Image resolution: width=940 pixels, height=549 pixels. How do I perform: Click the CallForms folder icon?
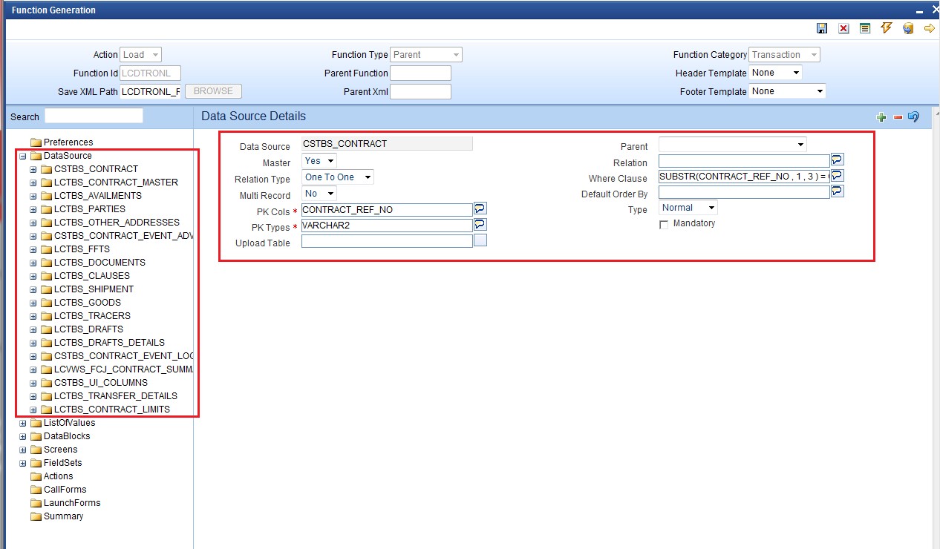point(36,490)
